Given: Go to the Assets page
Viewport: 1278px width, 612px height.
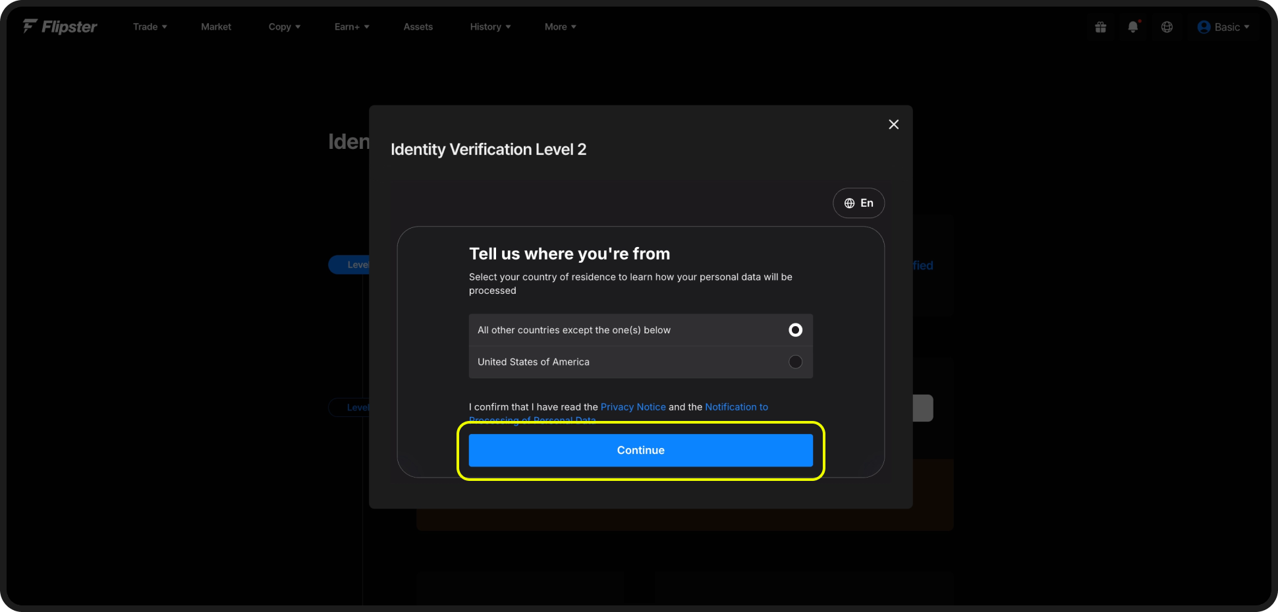Looking at the screenshot, I should coord(418,27).
